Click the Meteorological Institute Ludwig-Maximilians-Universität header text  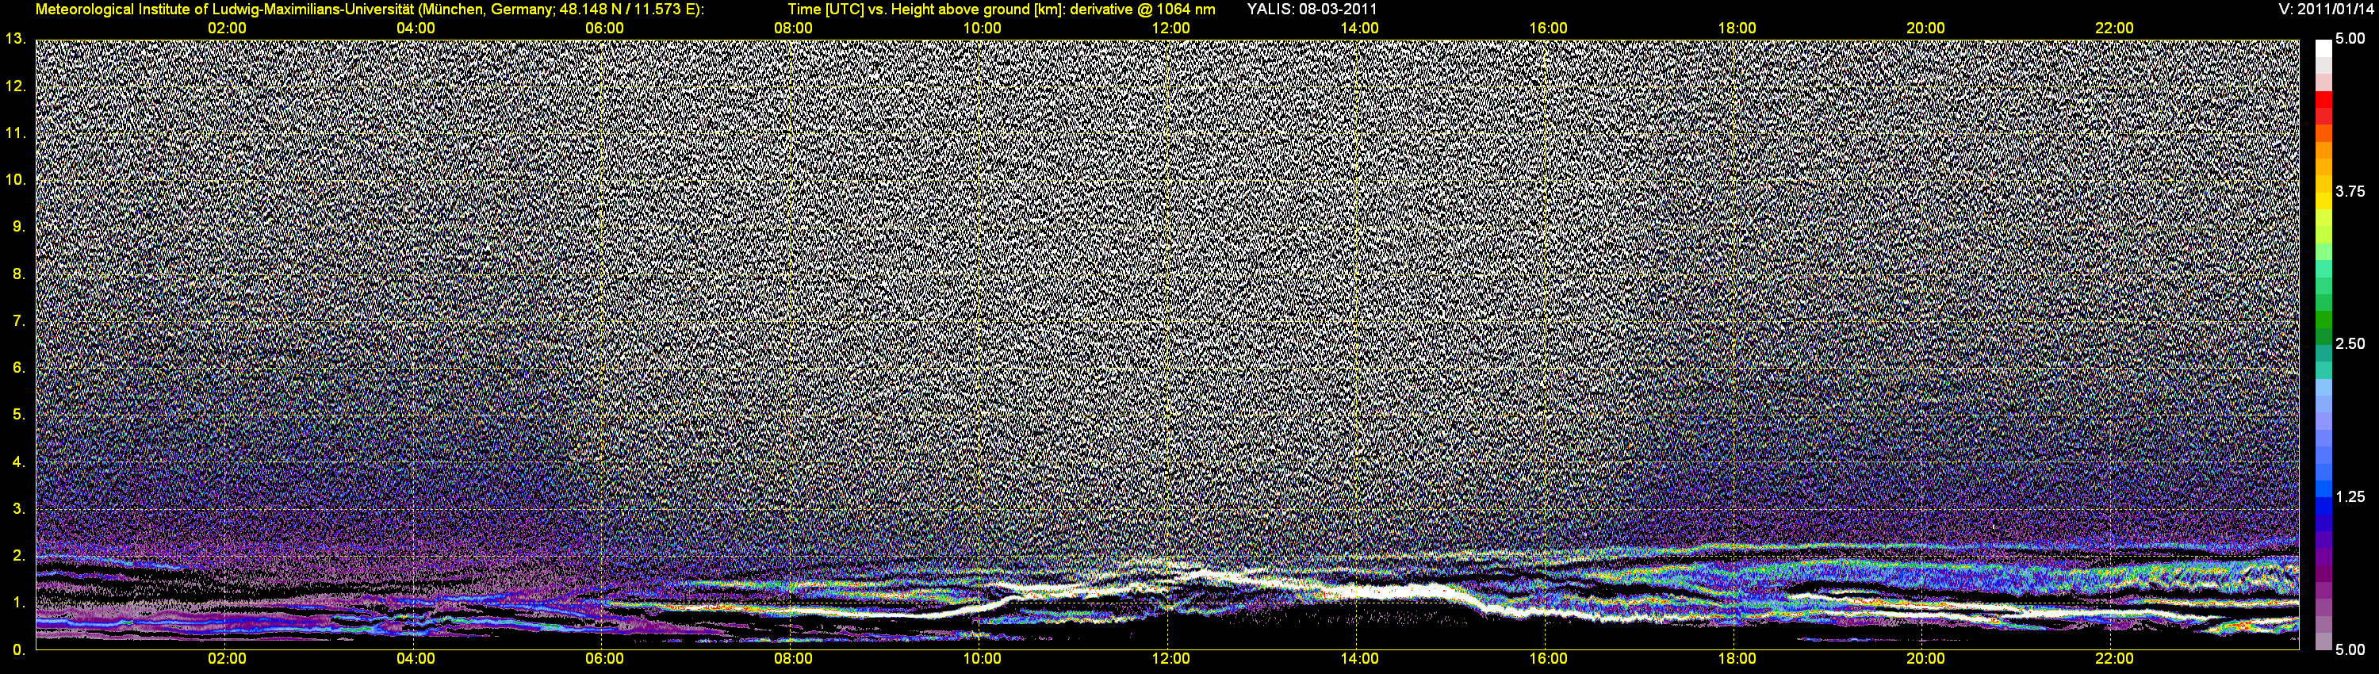tap(370, 10)
